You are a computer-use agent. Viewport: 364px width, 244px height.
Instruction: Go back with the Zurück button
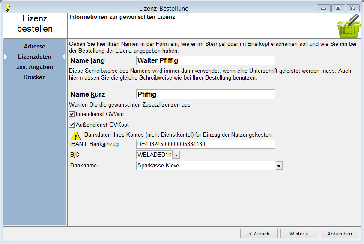click(x=258, y=234)
